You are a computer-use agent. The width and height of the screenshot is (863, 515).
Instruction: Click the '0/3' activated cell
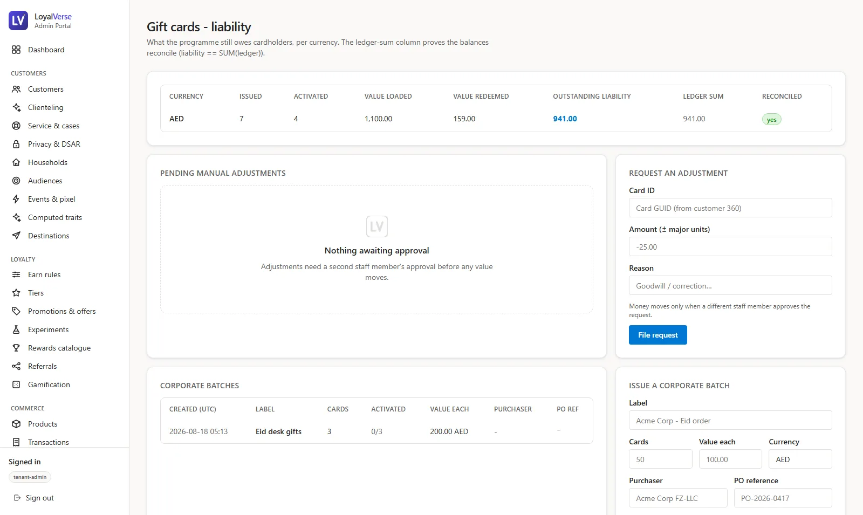[376, 431]
